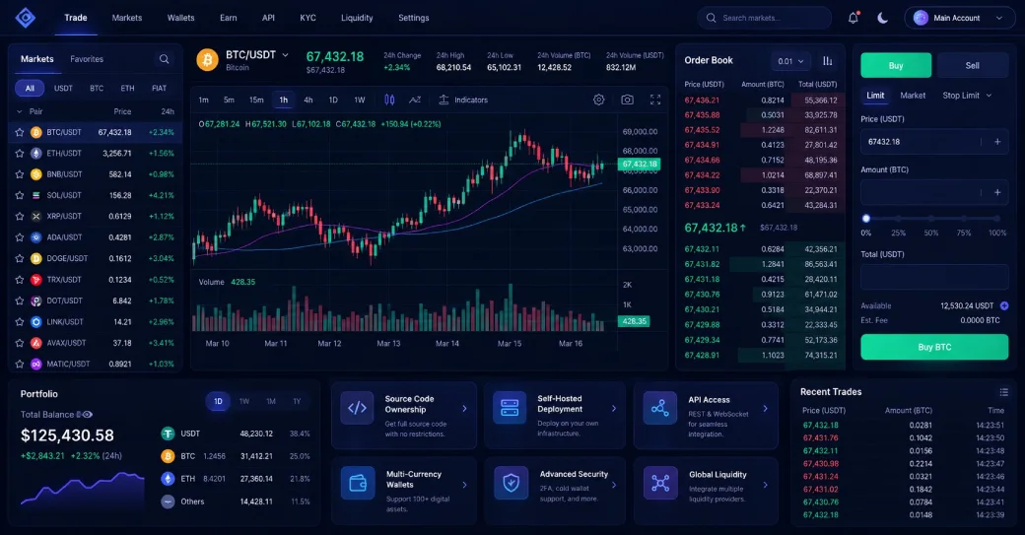The width and height of the screenshot is (1025, 535).
Task: Favorite SOL/USDT with star
Action: (20, 195)
